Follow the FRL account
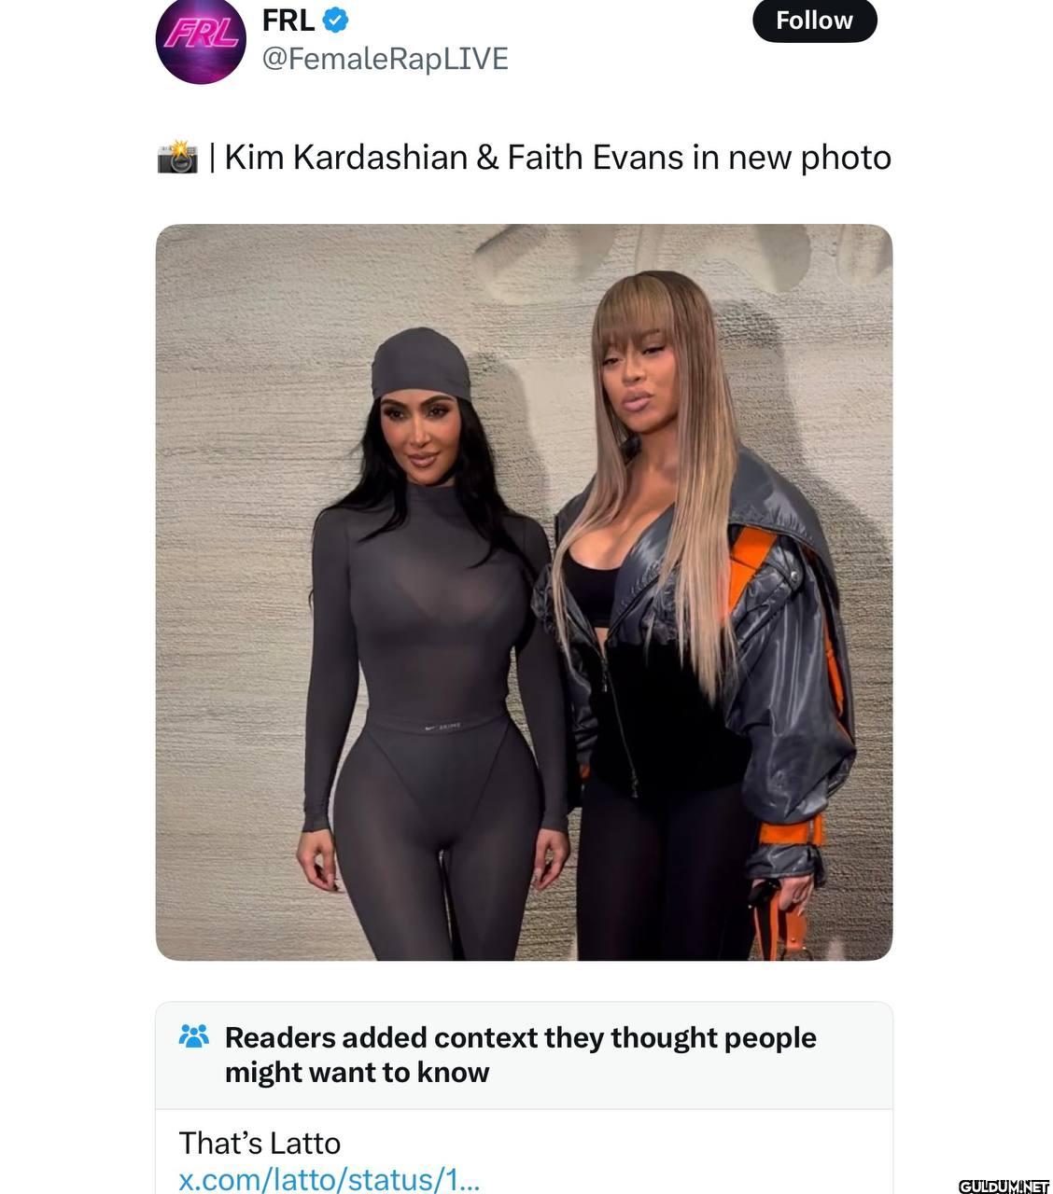The width and height of the screenshot is (1053, 1194). tap(814, 21)
